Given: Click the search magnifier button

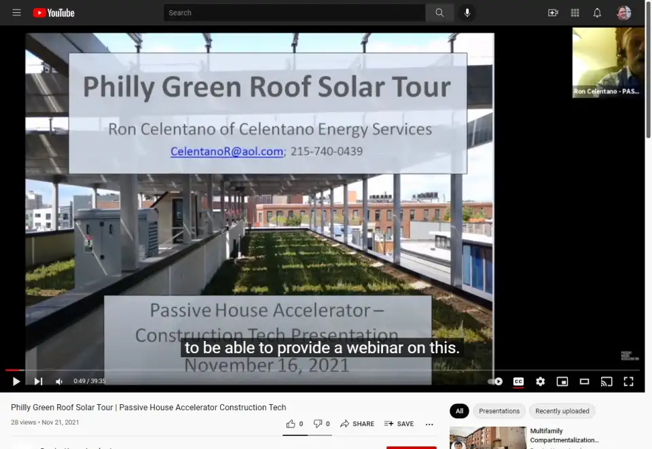Looking at the screenshot, I should point(440,13).
